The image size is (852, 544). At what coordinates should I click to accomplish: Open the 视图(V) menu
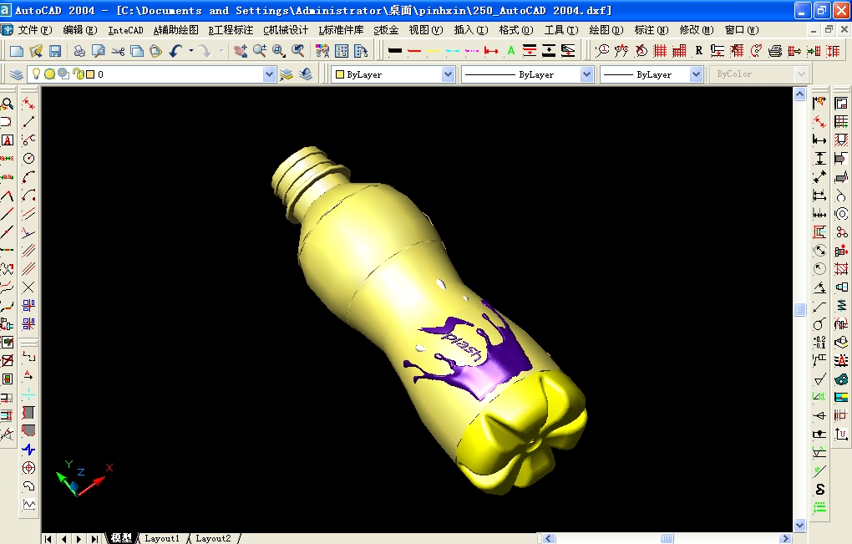tap(426, 30)
